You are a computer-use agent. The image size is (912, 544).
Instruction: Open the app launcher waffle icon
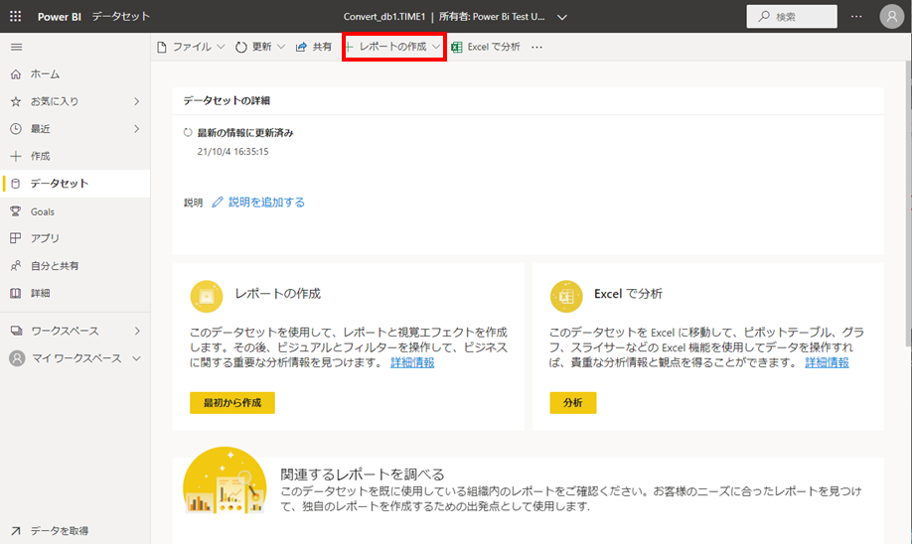[15, 17]
